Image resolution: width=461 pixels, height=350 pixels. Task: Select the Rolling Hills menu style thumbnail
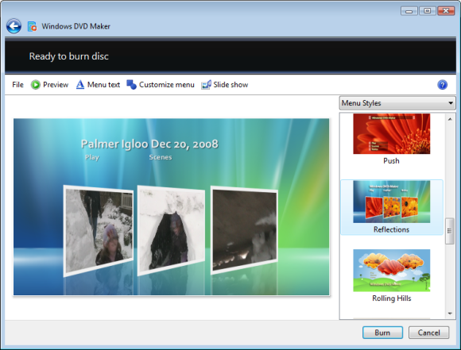click(391, 270)
